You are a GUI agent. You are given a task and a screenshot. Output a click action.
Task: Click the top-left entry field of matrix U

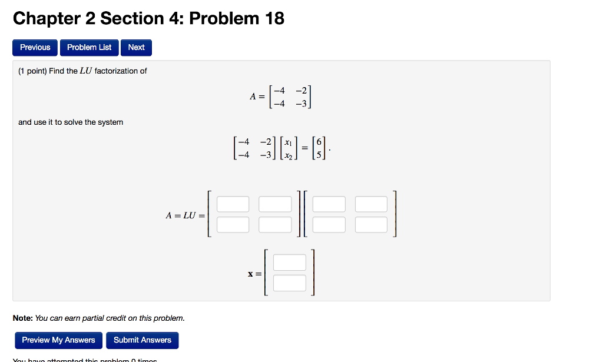(329, 204)
